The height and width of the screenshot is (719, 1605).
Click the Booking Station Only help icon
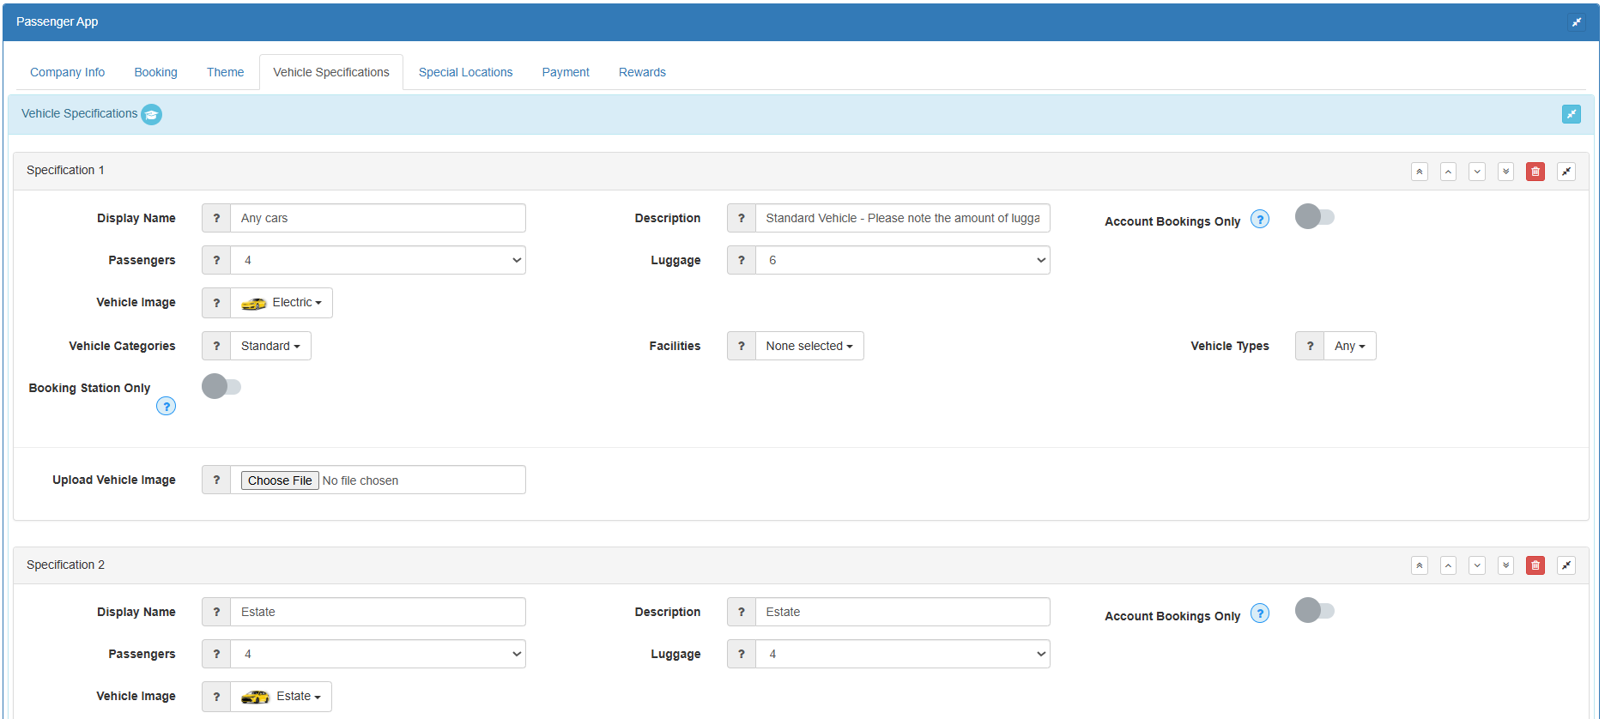coord(166,406)
